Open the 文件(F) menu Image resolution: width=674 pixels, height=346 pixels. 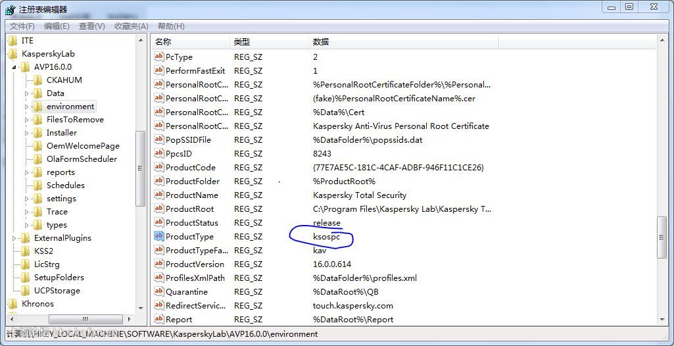(22, 26)
